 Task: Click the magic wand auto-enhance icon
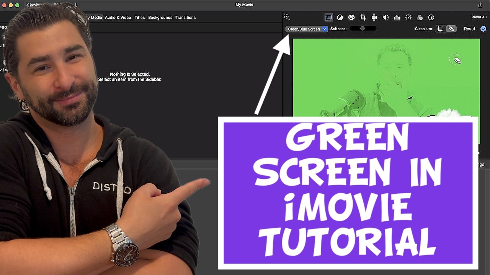[287, 17]
